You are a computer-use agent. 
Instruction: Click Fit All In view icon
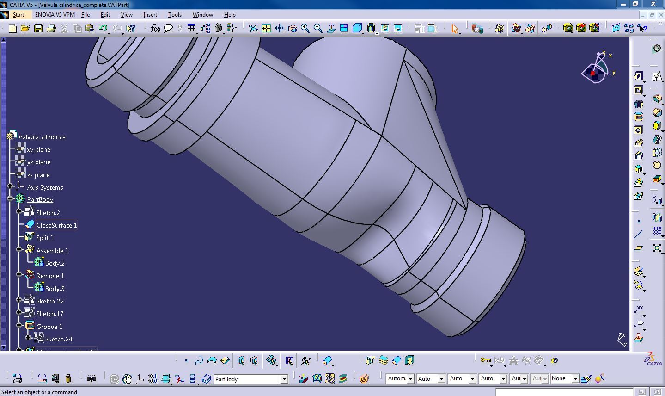tap(266, 29)
